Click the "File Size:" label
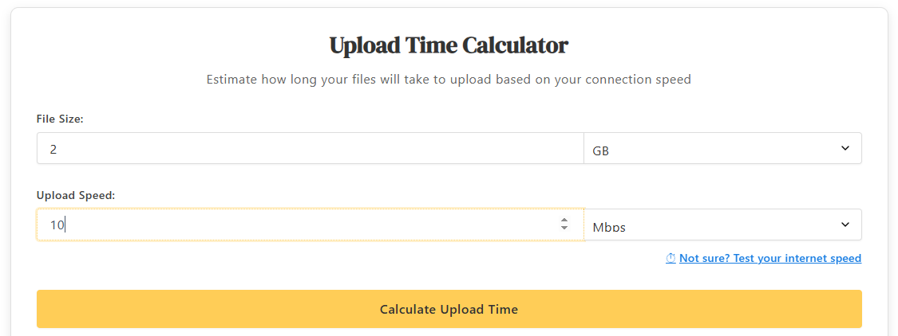 point(60,119)
